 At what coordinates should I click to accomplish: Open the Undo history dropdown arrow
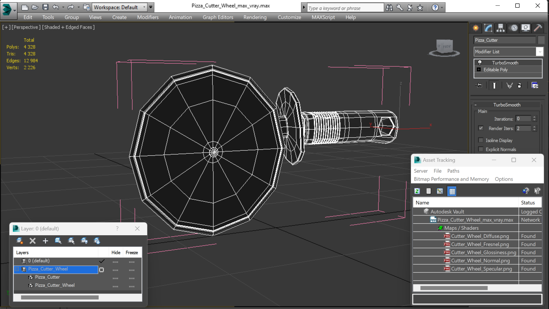point(63,7)
